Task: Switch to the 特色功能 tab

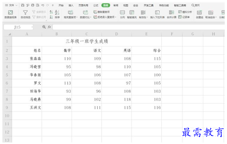Action: point(164,5)
